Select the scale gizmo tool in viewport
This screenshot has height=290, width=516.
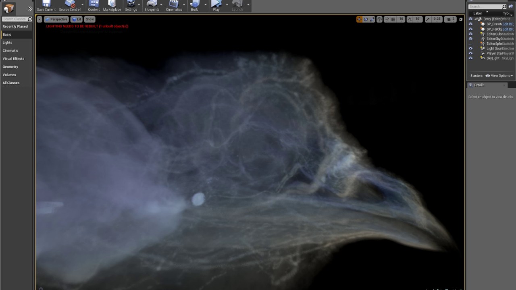(372, 19)
